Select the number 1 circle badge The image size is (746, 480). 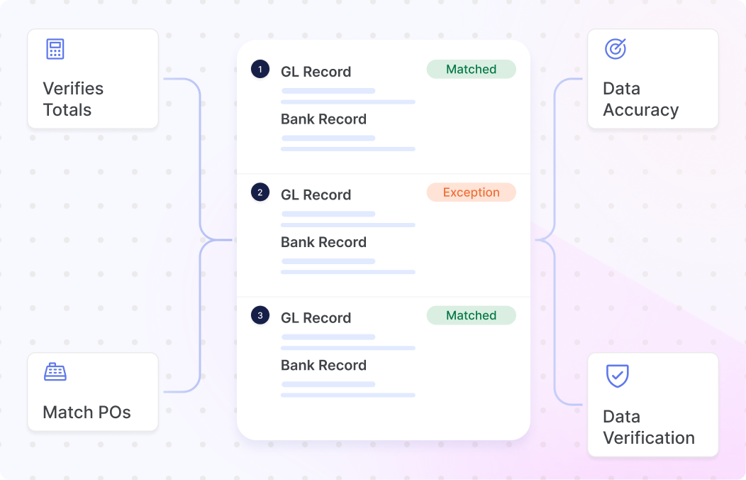point(260,70)
